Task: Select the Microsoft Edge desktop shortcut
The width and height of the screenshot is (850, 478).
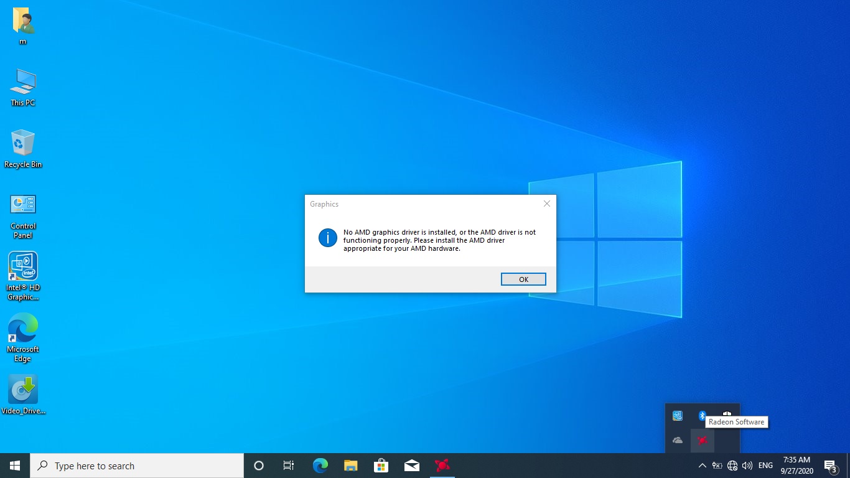Action: [x=23, y=338]
